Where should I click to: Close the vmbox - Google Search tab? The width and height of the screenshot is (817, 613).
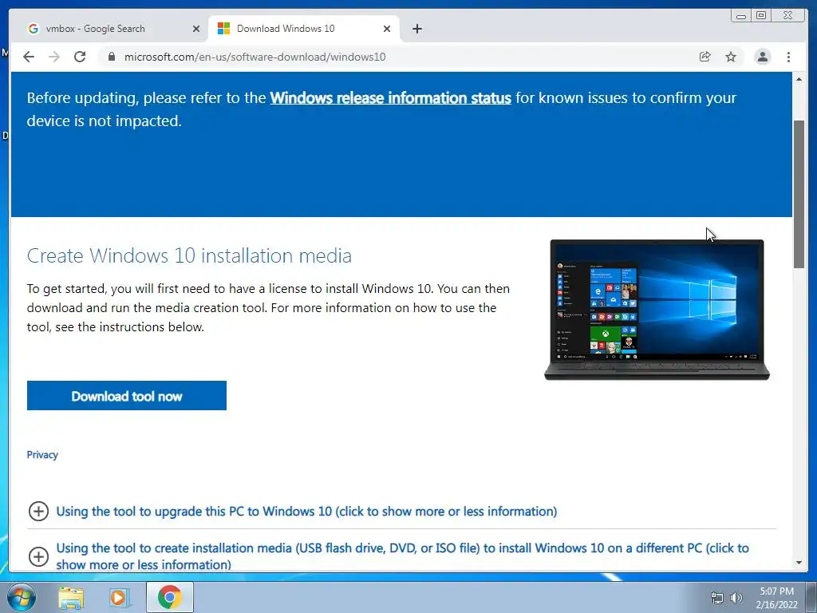[196, 29]
